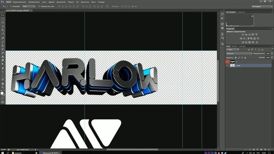Select the Paint Bucket tool
This screenshot has height=154, width=274.
[3, 57]
